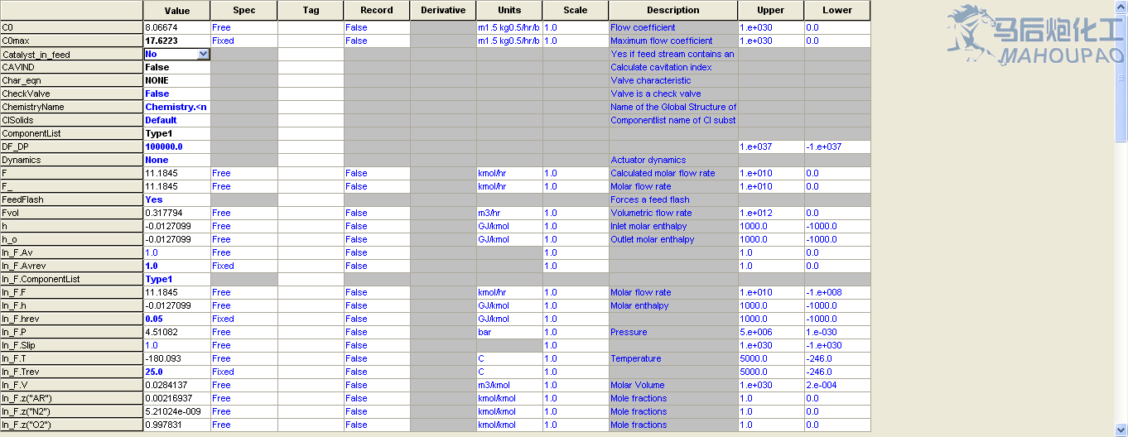Click the vertical scrollbar up arrow
This screenshot has width=1128, height=437.
[x=1121, y=6]
